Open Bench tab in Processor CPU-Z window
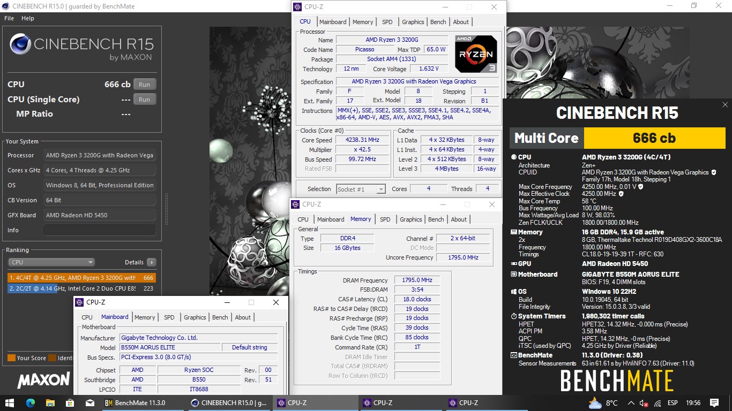732x411 pixels. click(438, 22)
